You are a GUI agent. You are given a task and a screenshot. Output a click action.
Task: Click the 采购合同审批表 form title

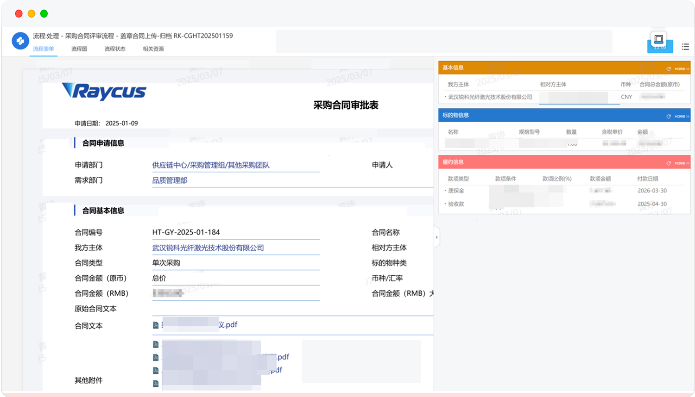[x=346, y=105]
